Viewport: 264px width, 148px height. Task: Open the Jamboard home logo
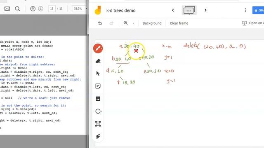[98, 10]
